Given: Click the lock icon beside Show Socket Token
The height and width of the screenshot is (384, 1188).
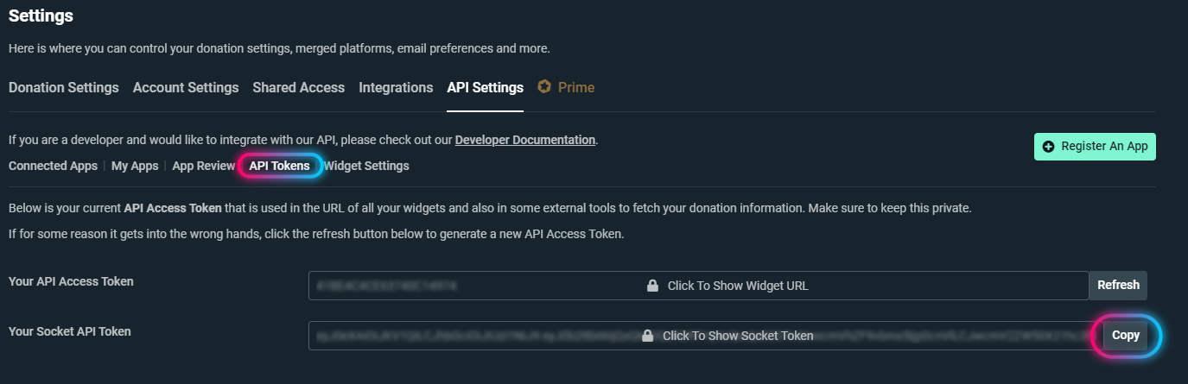Looking at the screenshot, I should (x=648, y=336).
